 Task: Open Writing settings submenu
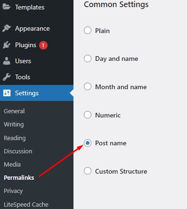14,125
